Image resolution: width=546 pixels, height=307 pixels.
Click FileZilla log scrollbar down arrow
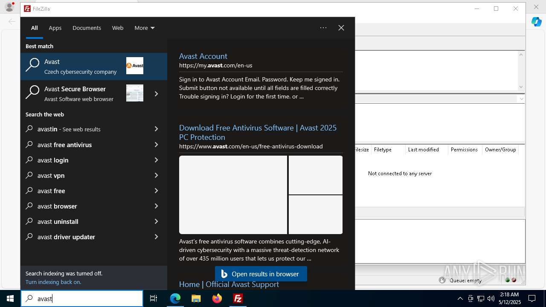(x=521, y=87)
